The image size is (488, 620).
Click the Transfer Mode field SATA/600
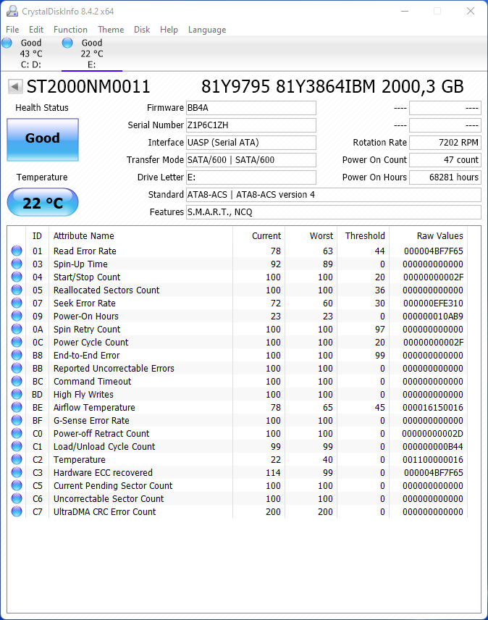pos(251,160)
